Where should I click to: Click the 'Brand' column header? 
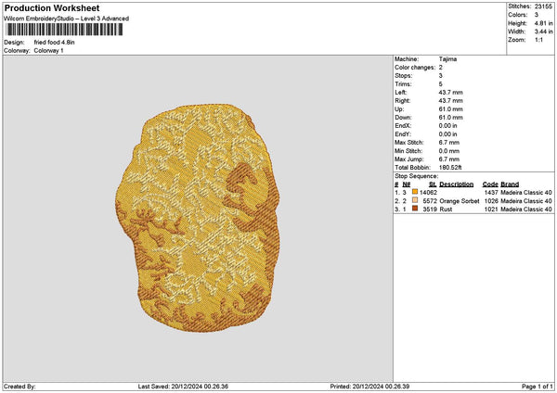click(510, 184)
